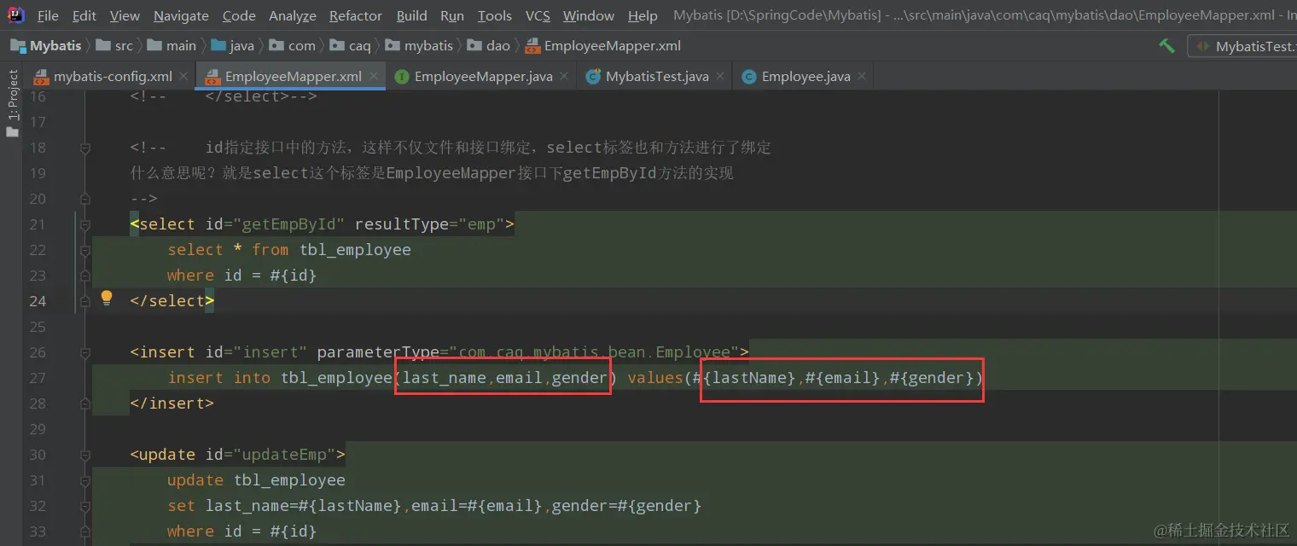The width and height of the screenshot is (1297, 546).
Task: Select caq package in breadcrumb
Action: point(350,45)
